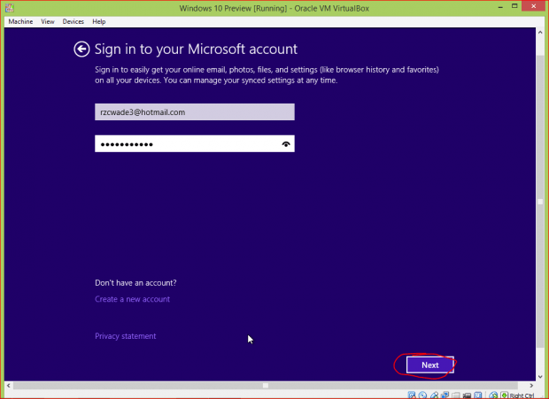
Task: Close the VirtualBox window
Action: 533,6
